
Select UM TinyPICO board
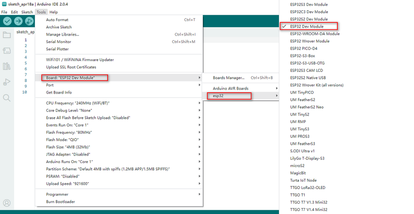302,92
